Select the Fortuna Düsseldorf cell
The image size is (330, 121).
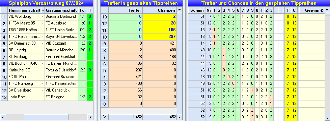[x=62, y=70]
